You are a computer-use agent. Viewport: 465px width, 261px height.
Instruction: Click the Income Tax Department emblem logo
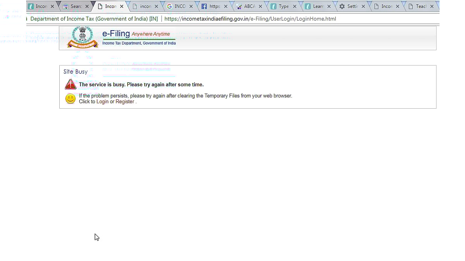[82, 37]
